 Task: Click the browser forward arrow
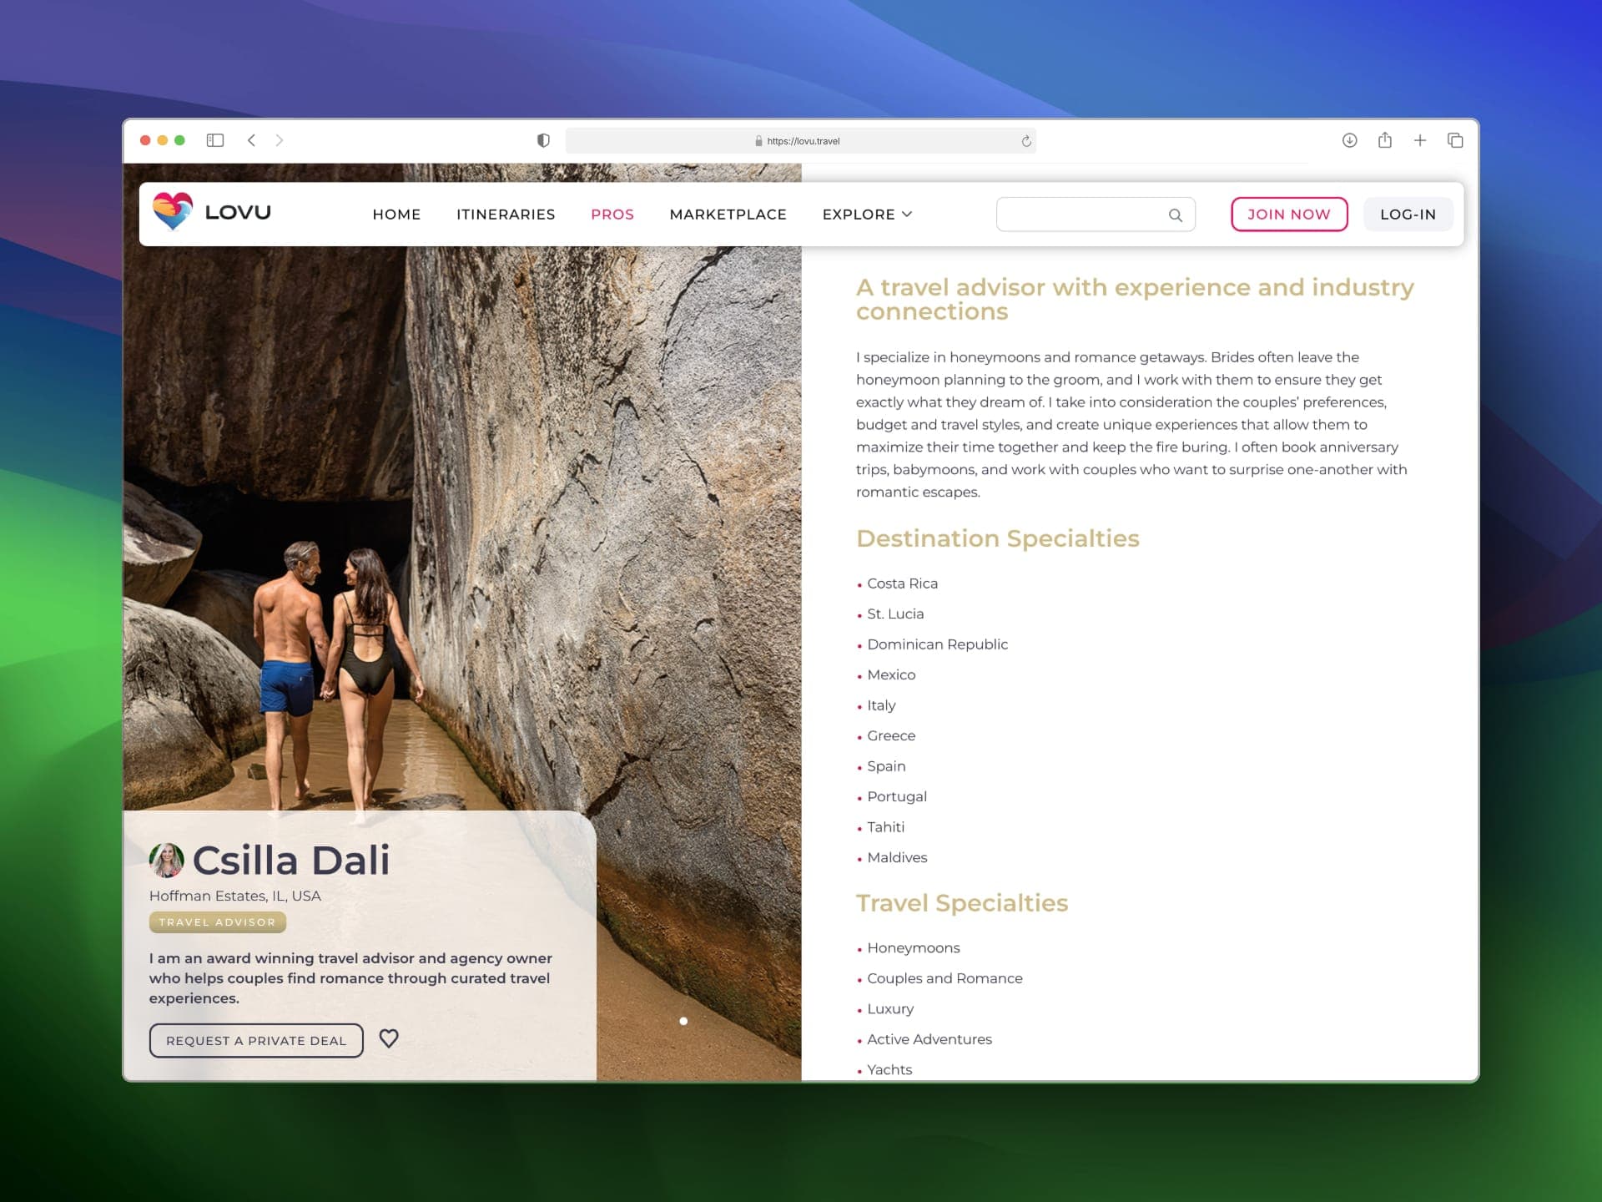coord(280,140)
